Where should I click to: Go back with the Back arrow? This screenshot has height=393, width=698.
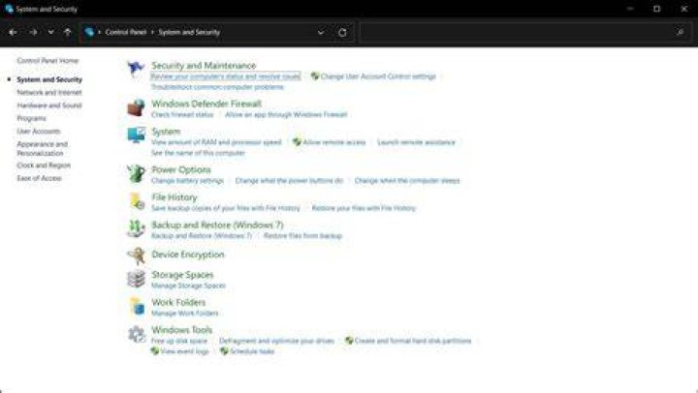tap(13, 32)
